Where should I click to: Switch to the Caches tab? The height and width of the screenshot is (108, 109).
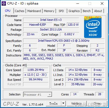[20, 11]
